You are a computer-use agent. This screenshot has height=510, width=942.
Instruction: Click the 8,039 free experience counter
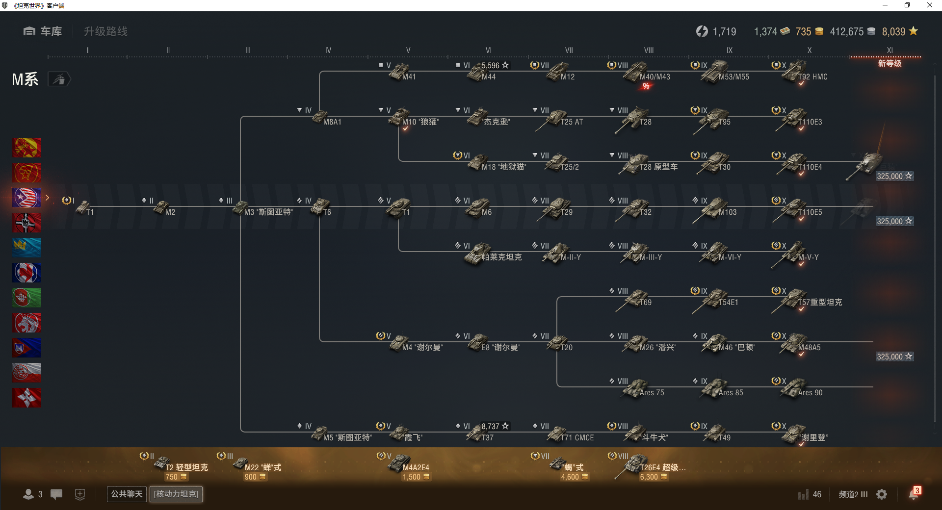pyautogui.click(x=900, y=31)
